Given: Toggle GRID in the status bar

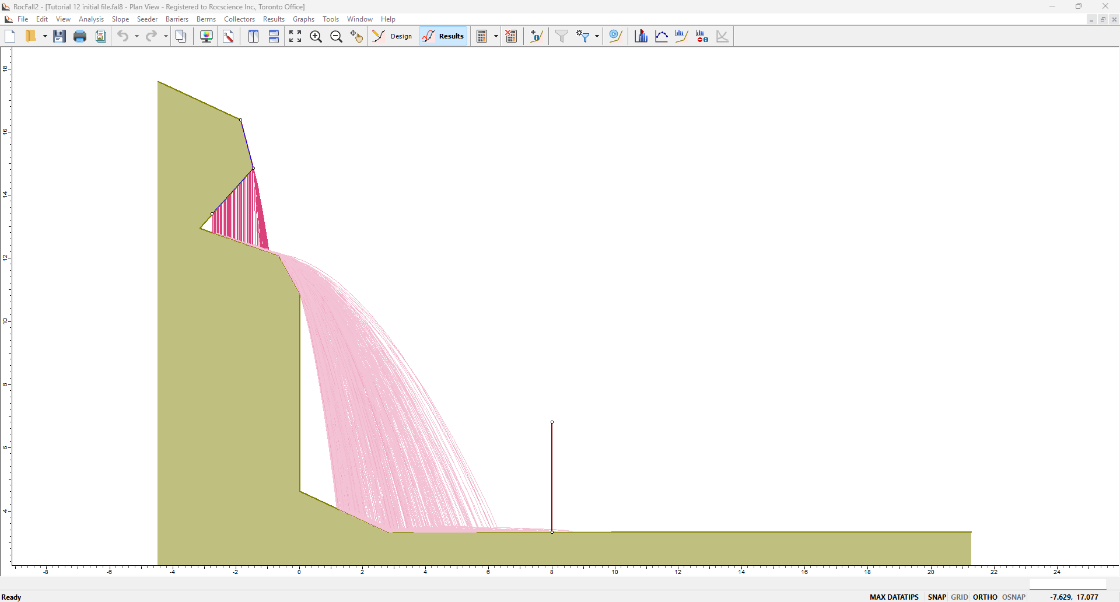Looking at the screenshot, I should click(959, 597).
